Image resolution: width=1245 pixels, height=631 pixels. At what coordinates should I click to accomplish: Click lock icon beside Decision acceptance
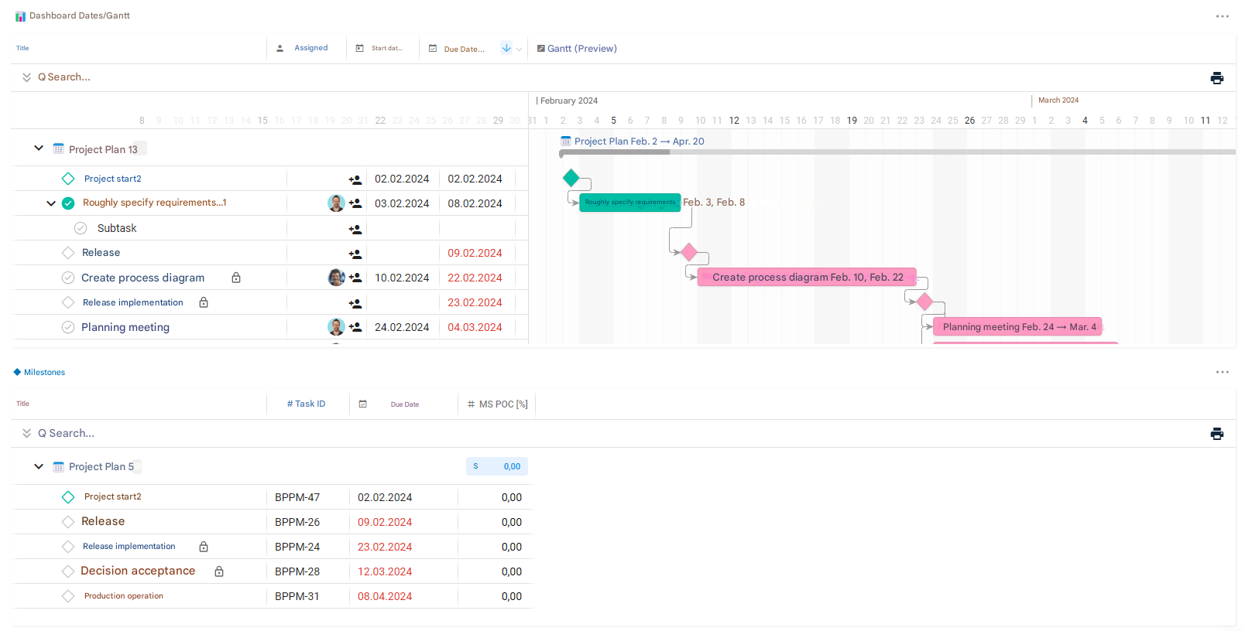[x=219, y=571]
